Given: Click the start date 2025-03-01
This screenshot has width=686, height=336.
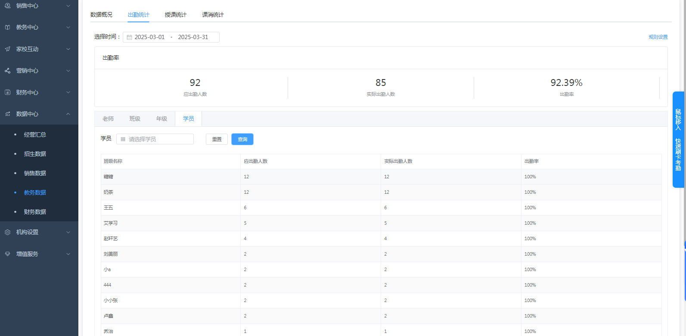Looking at the screenshot, I should 149,37.
